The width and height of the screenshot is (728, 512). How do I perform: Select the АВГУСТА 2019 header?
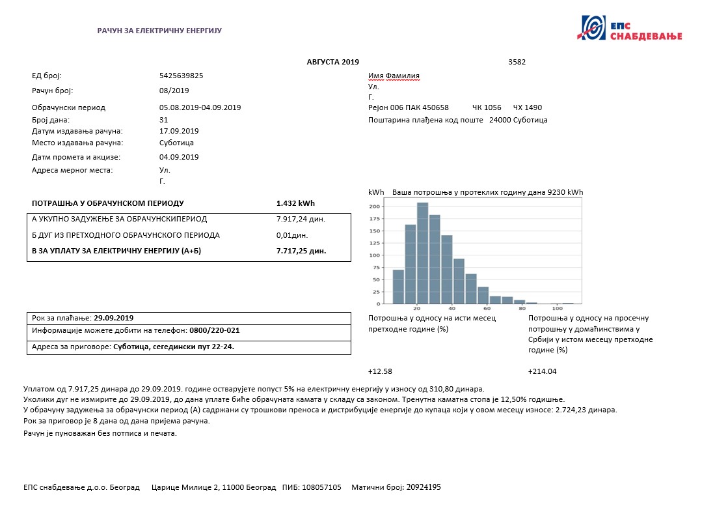coord(332,62)
